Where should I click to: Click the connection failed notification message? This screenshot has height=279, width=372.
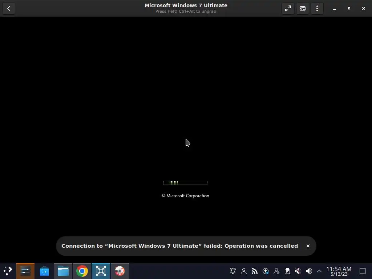(179, 246)
